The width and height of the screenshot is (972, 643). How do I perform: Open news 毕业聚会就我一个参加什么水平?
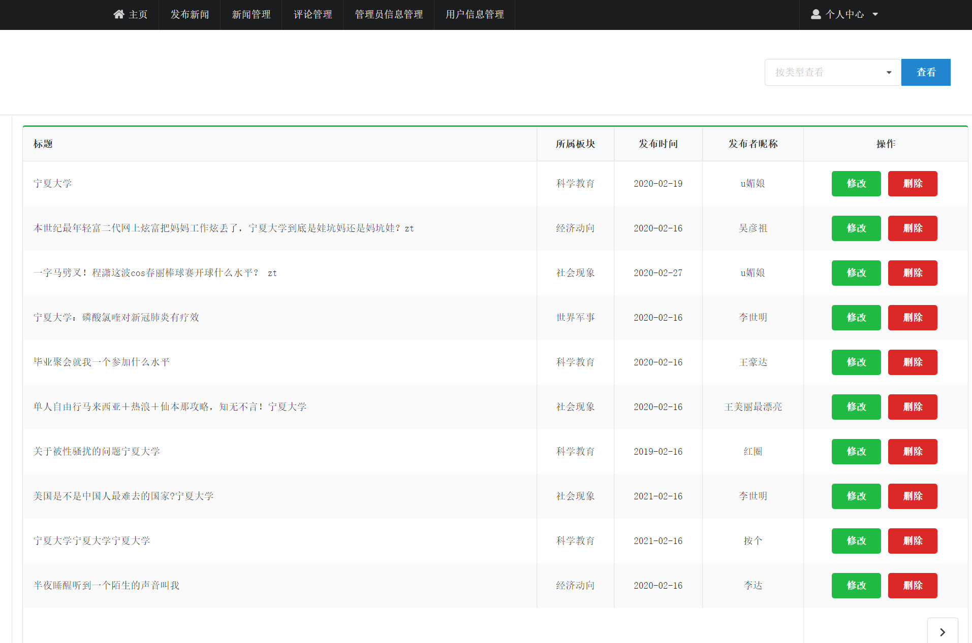(x=102, y=362)
